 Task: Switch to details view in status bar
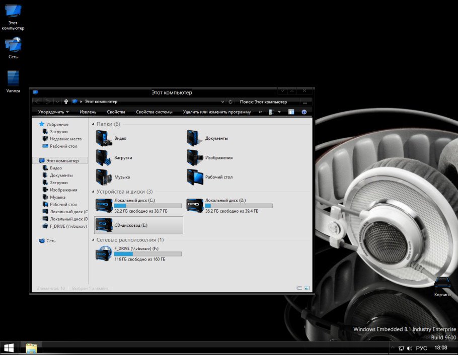coord(299,288)
